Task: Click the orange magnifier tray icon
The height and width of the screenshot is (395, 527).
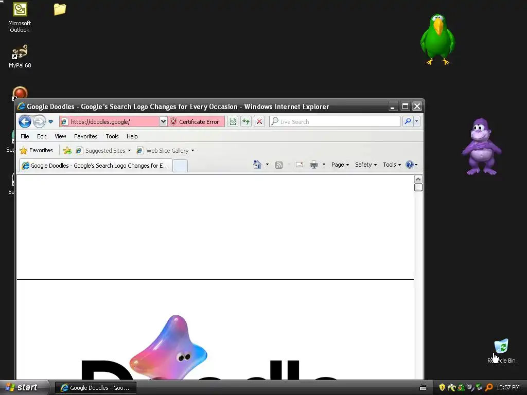Action: pos(489,387)
